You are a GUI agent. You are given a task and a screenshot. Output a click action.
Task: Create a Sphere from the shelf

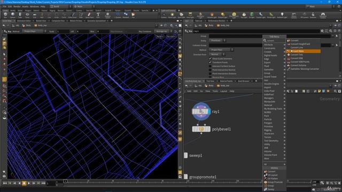click(x=13, y=15)
